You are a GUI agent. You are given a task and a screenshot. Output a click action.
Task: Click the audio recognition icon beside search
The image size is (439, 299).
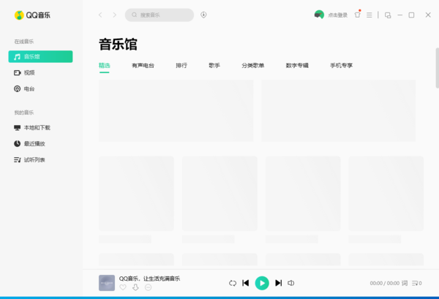point(203,15)
